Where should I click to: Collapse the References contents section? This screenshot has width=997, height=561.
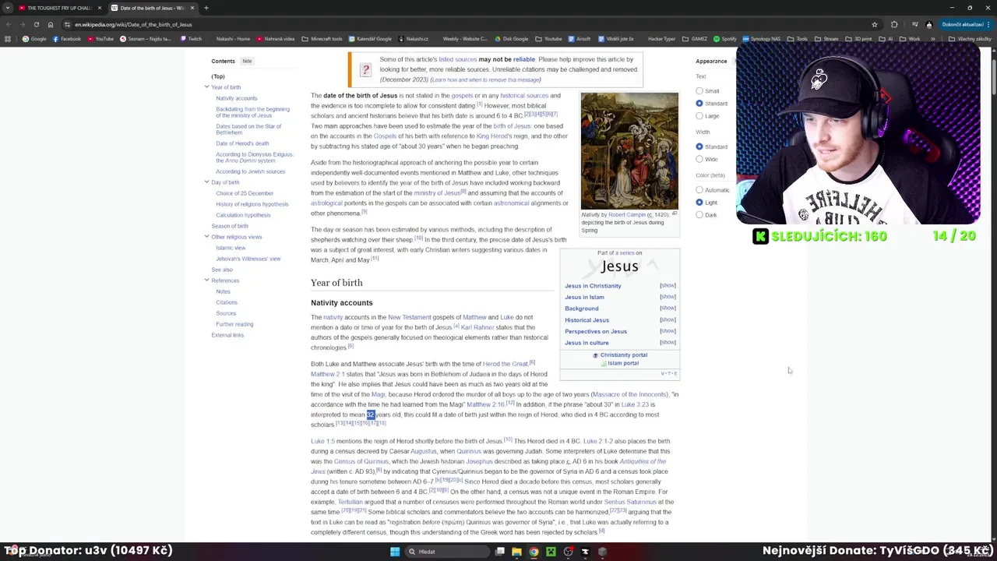tap(206, 280)
